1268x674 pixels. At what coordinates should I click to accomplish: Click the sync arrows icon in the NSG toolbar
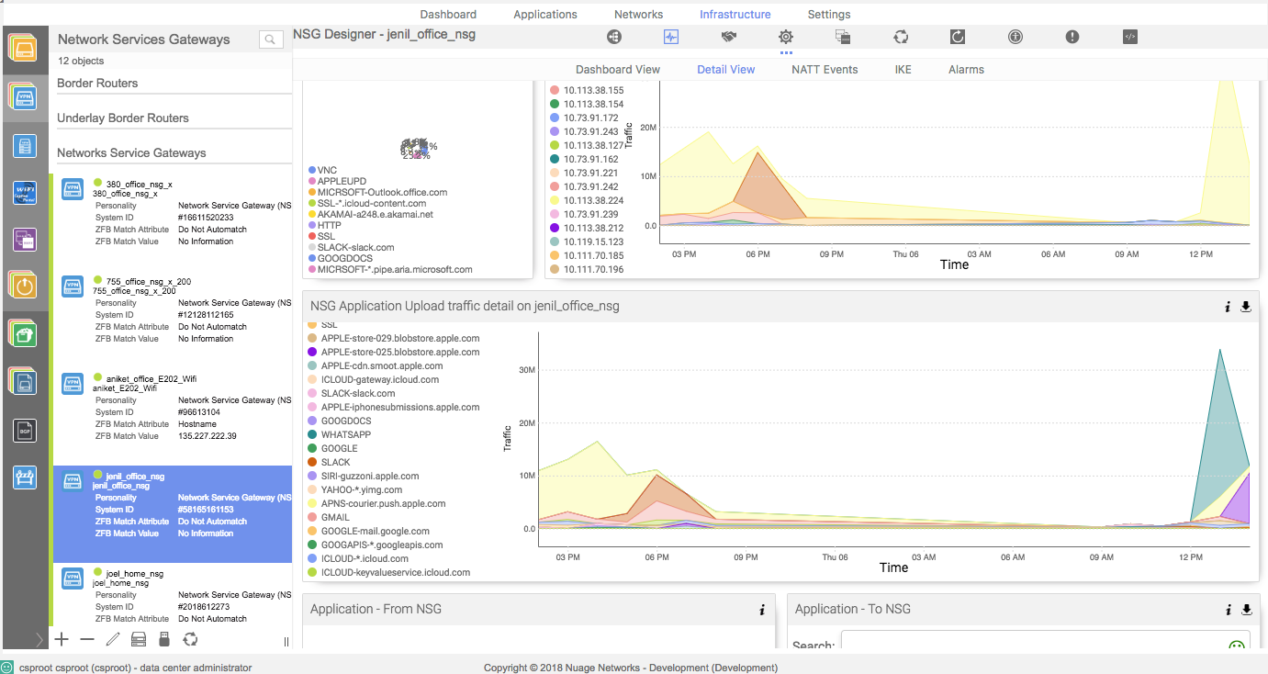[901, 37]
